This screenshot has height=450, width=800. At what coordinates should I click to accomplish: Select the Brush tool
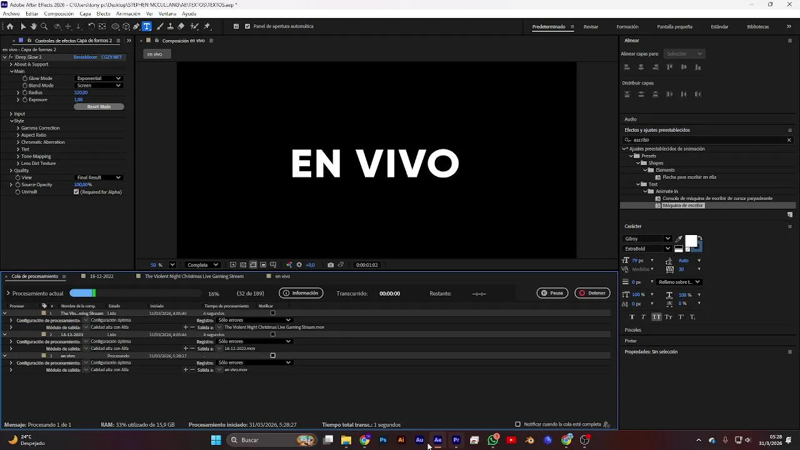tap(160, 27)
